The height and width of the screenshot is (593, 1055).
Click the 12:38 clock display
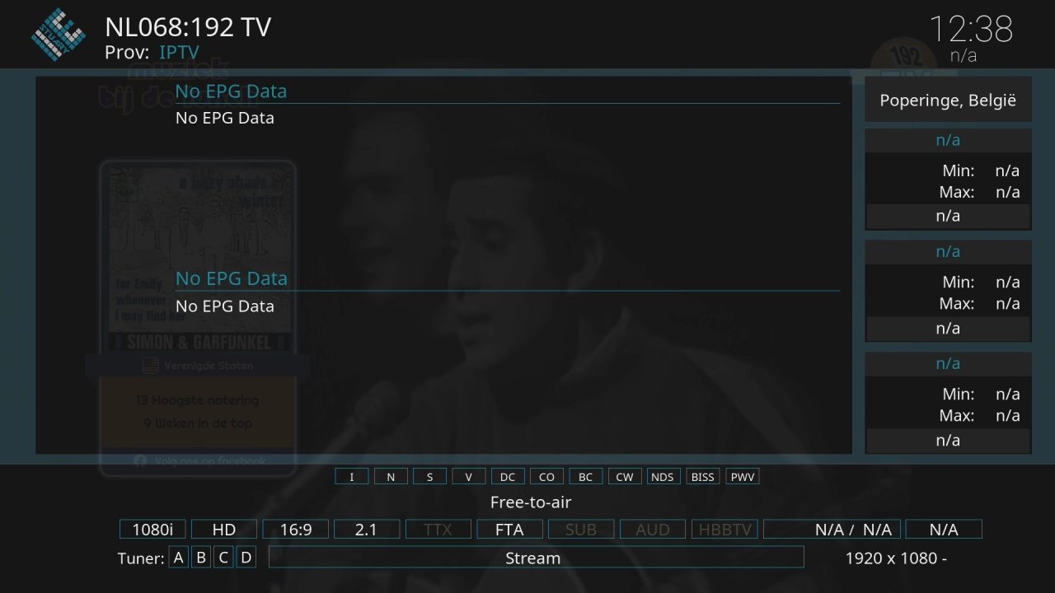click(x=971, y=30)
